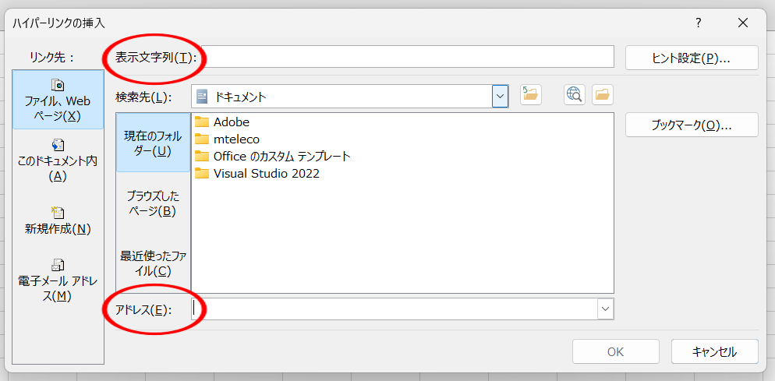This screenshot has width=775, height=381.
Task: Close the ハイパーリンクの挿入 dialog
Action: [743, 23]
